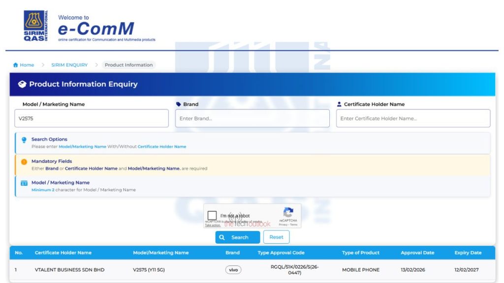
Task: Click the Brand column header
Action: 232,253
